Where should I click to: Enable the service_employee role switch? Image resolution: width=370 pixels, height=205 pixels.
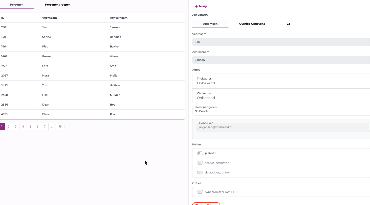pos(200,163)
